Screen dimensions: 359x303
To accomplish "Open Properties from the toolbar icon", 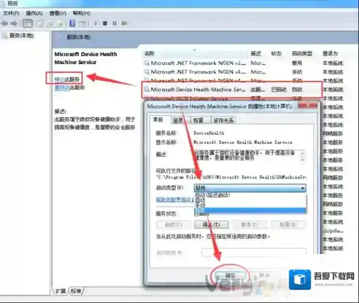I will 41,23.
